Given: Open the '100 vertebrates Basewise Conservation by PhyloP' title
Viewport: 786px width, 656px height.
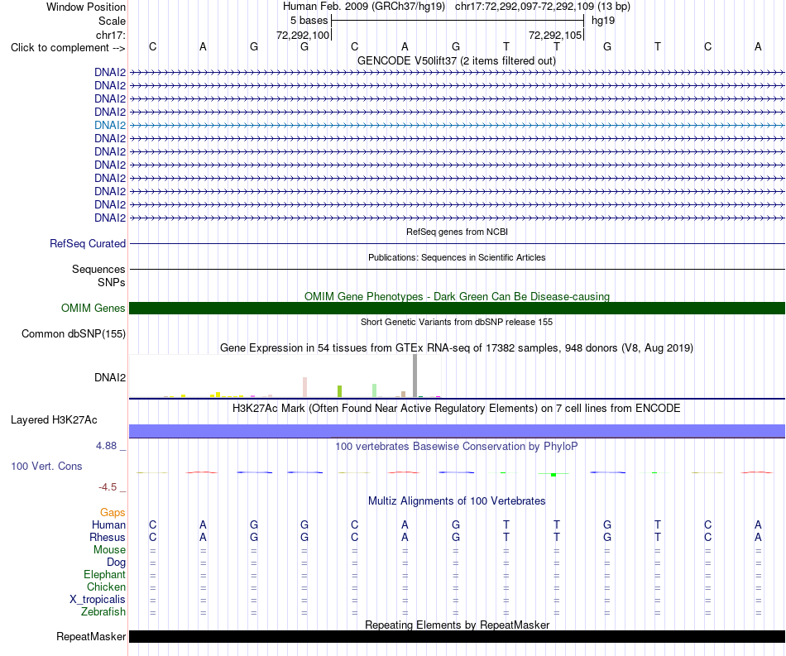Looking at the screenshot, I should [x=457, y=446].
